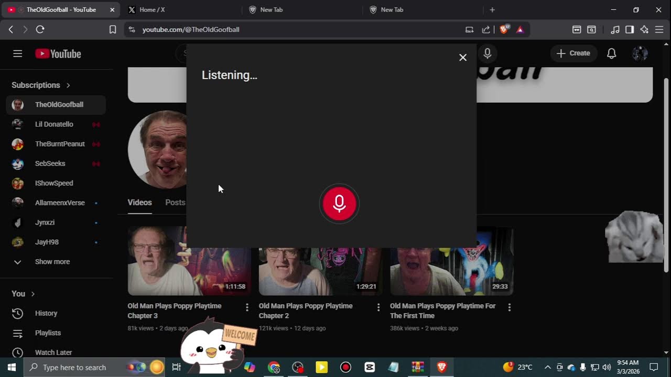Go to the YouTube home logo
671x377 pixels.
click(x=58, y=53)
